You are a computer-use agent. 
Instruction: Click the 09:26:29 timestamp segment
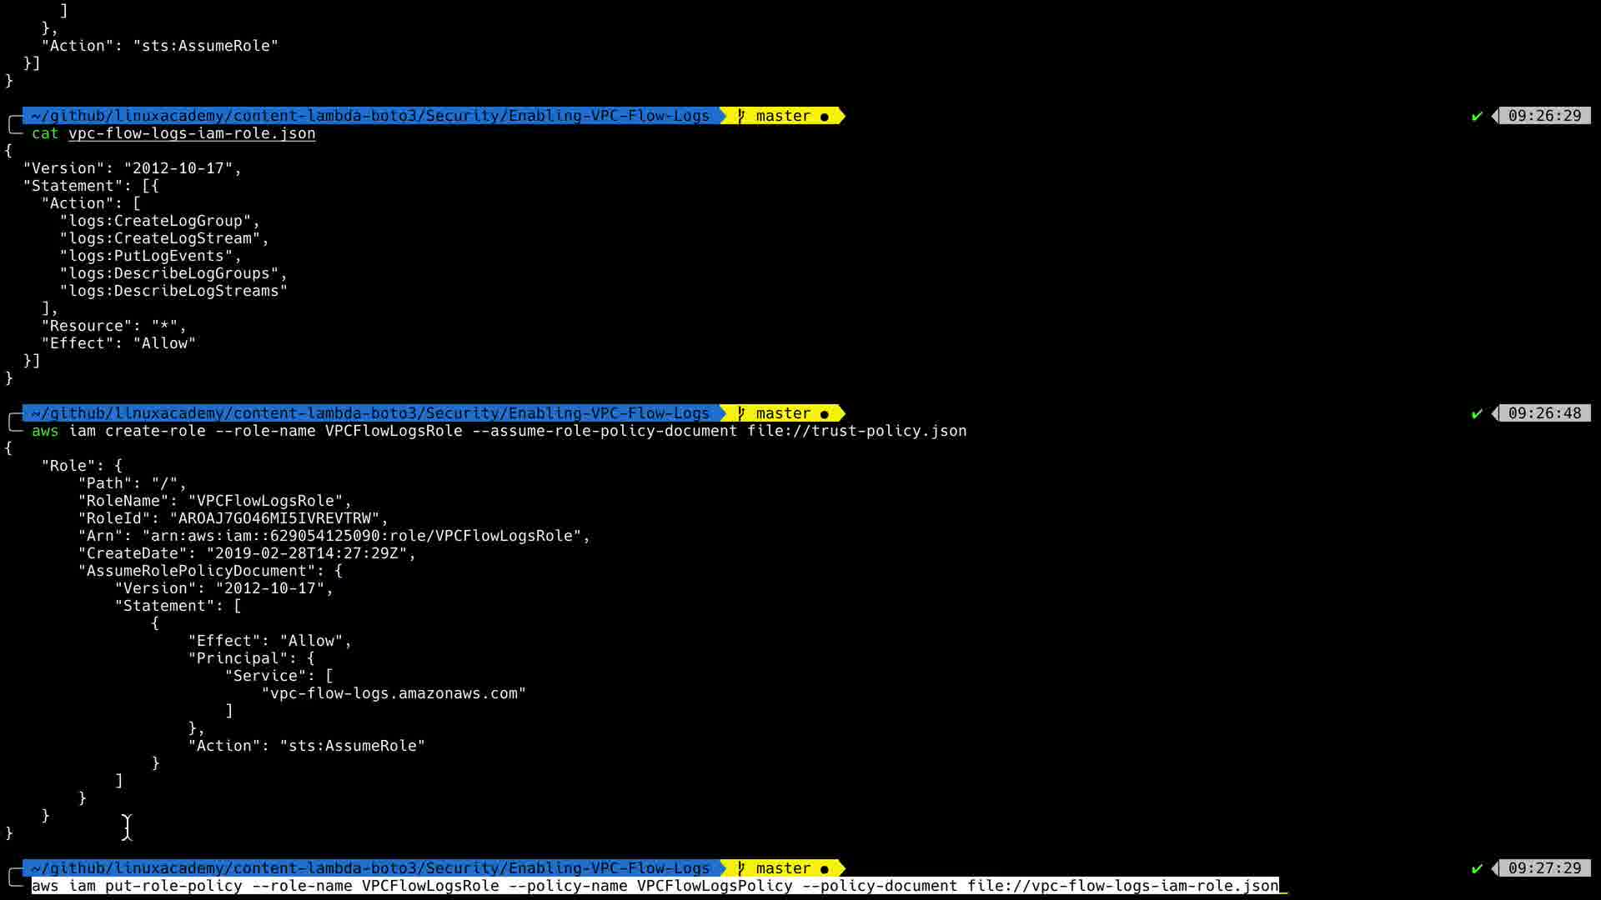1543,116
